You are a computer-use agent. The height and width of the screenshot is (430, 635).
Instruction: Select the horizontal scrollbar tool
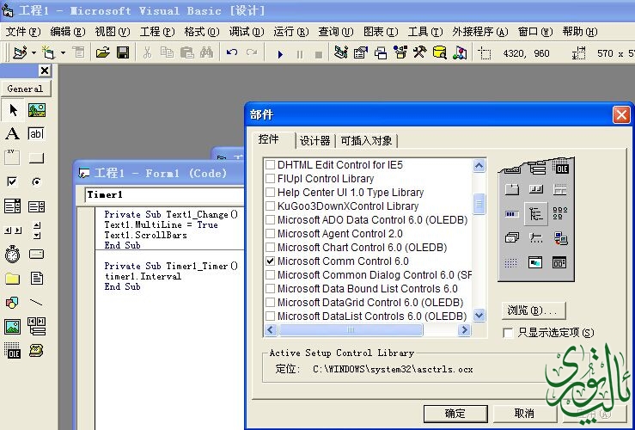tap(13, 230)
